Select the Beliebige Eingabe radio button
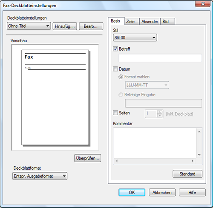The image size is (213, 208). coord(121,95)
